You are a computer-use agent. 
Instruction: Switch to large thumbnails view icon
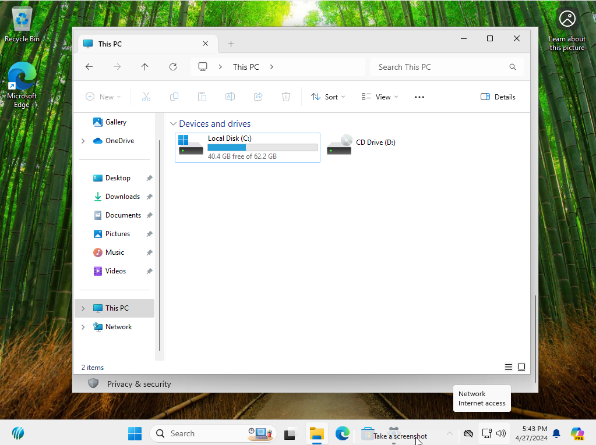click(x=521, y=367)
